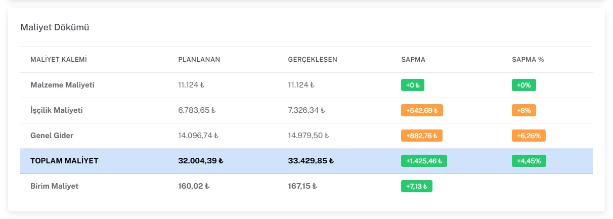This screenshot has width=613, height=219.
Task: Click the MALİYET KALEMİ column header
Action: pos(59,59)
